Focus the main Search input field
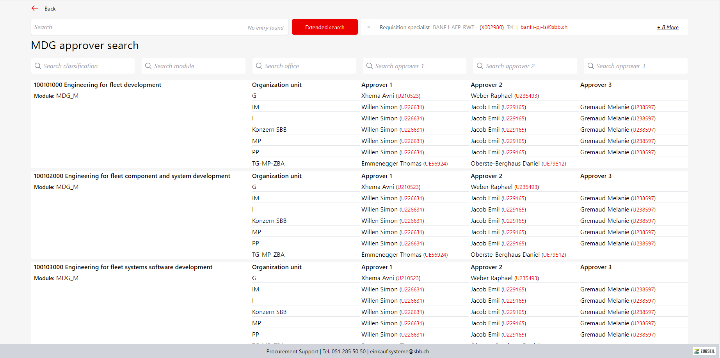 pos(137,27)
